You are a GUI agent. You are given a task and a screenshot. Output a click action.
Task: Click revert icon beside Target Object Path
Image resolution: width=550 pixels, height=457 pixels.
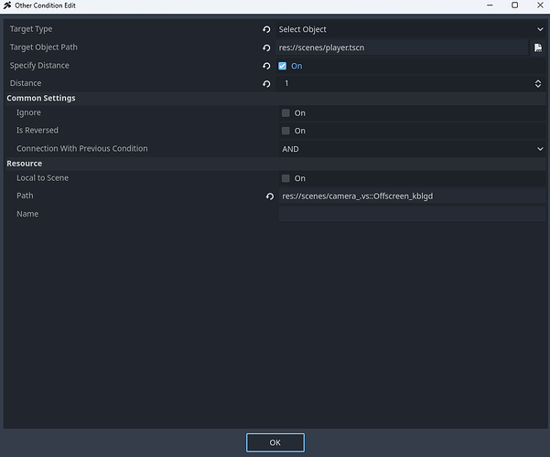tap(266, 48)
